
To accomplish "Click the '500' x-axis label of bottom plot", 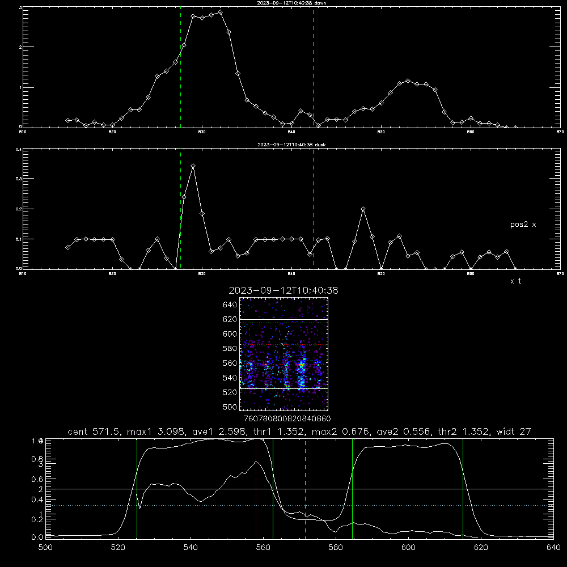I will pyautogui.click(x=45, y=548).
